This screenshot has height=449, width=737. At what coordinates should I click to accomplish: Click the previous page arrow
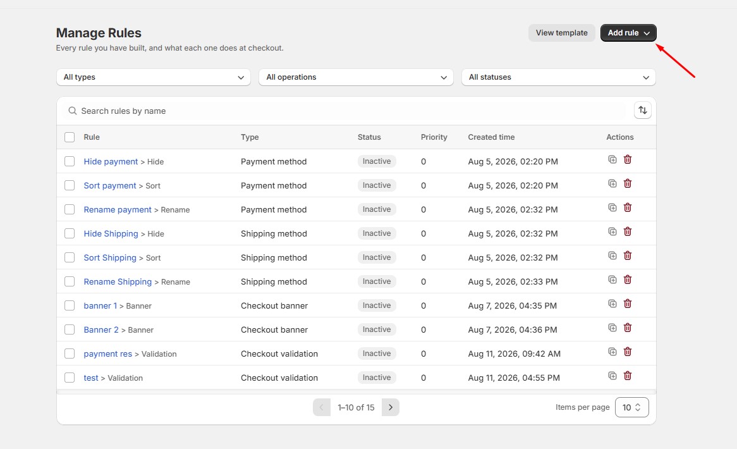322,407
